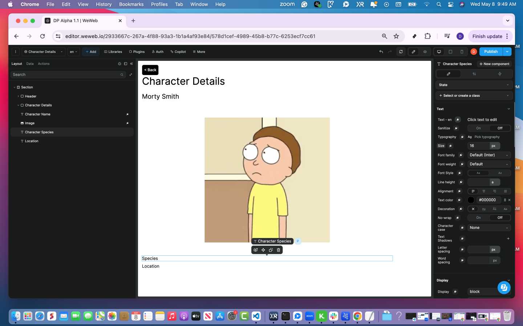Select no text decoration X option
Viewport: 523px width, 326px height.
(x=473, y=209)
